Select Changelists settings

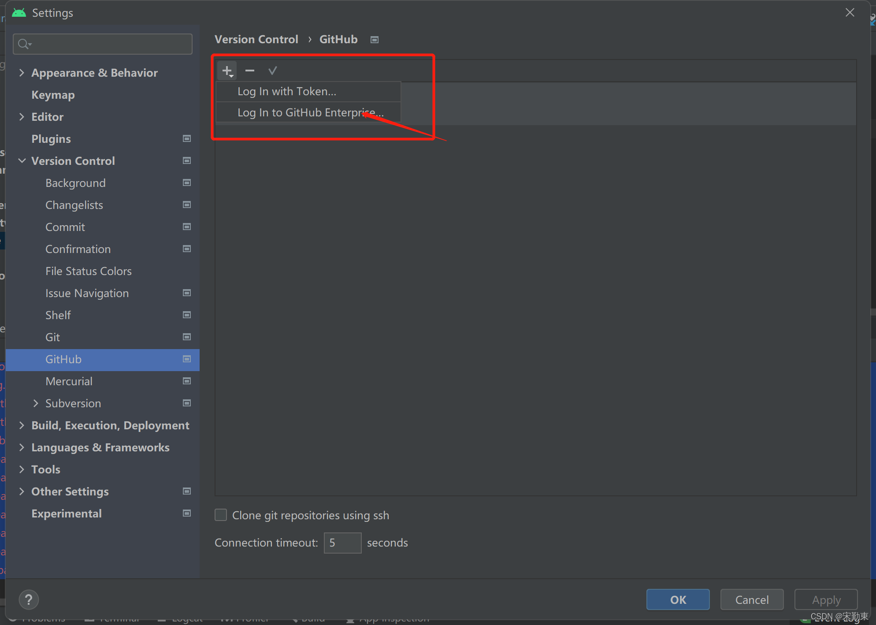tap(74, 205)
